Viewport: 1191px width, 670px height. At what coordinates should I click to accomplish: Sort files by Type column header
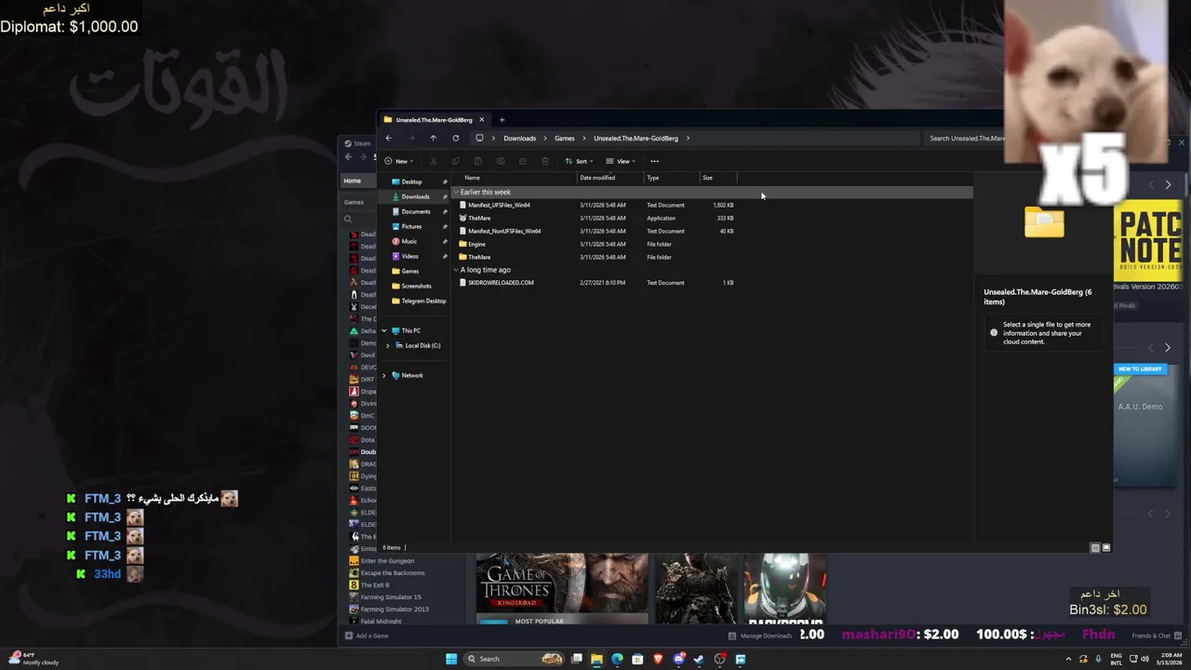(x=671, y=178)
